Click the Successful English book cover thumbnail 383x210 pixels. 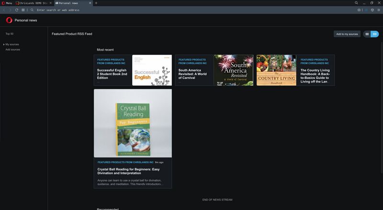(152, 70)
